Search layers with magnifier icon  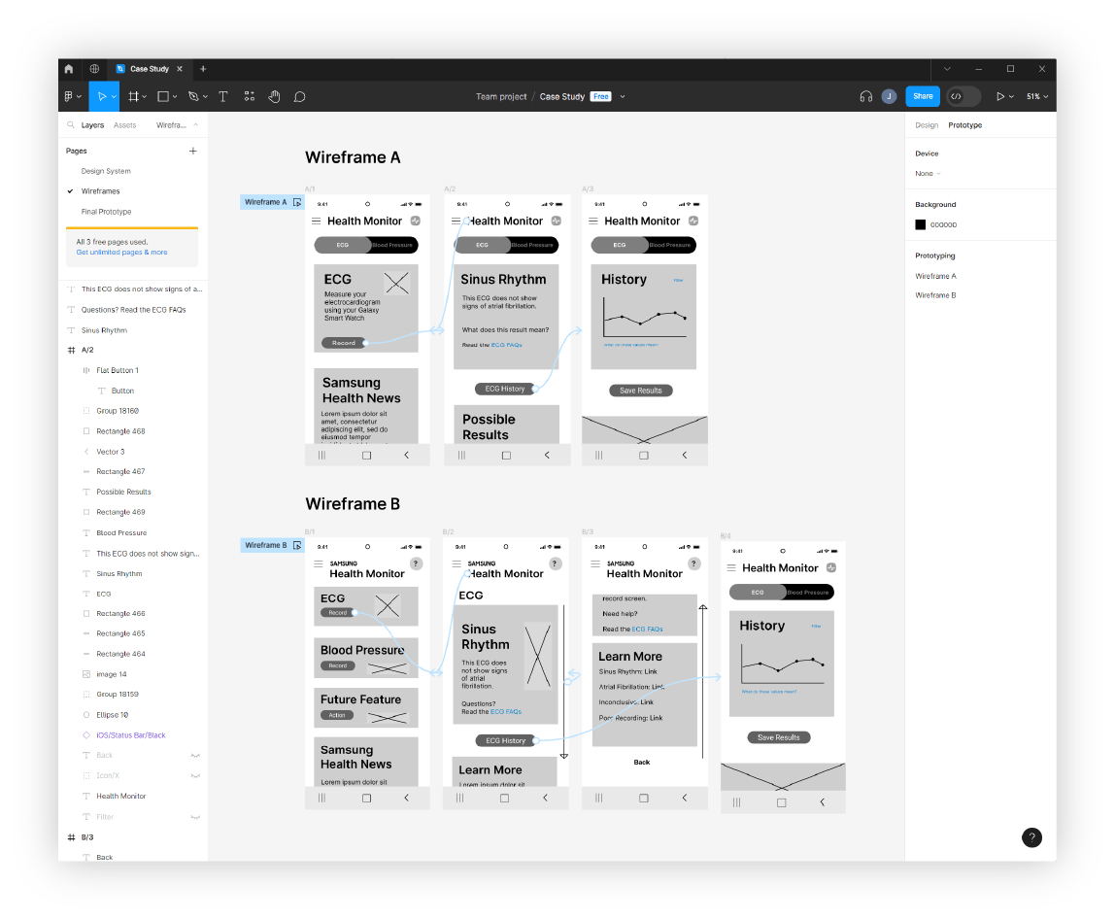tap(71, 125)
